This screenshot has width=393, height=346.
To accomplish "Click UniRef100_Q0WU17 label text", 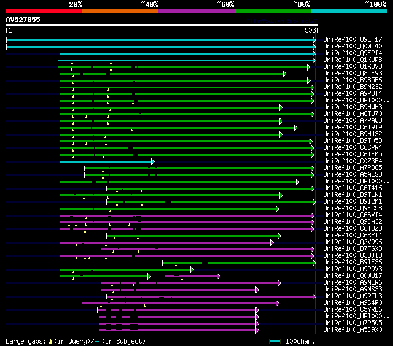I will tap(352, 276).
